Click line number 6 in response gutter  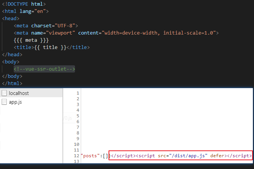[78, 122]
